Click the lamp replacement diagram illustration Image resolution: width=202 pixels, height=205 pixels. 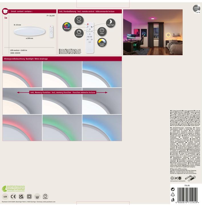coord(190,178)
